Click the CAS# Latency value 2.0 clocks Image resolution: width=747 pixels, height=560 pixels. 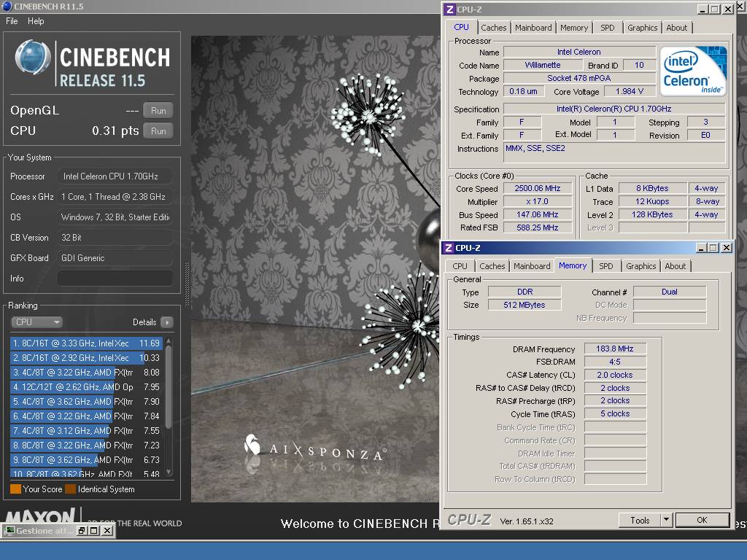(615, 375)
